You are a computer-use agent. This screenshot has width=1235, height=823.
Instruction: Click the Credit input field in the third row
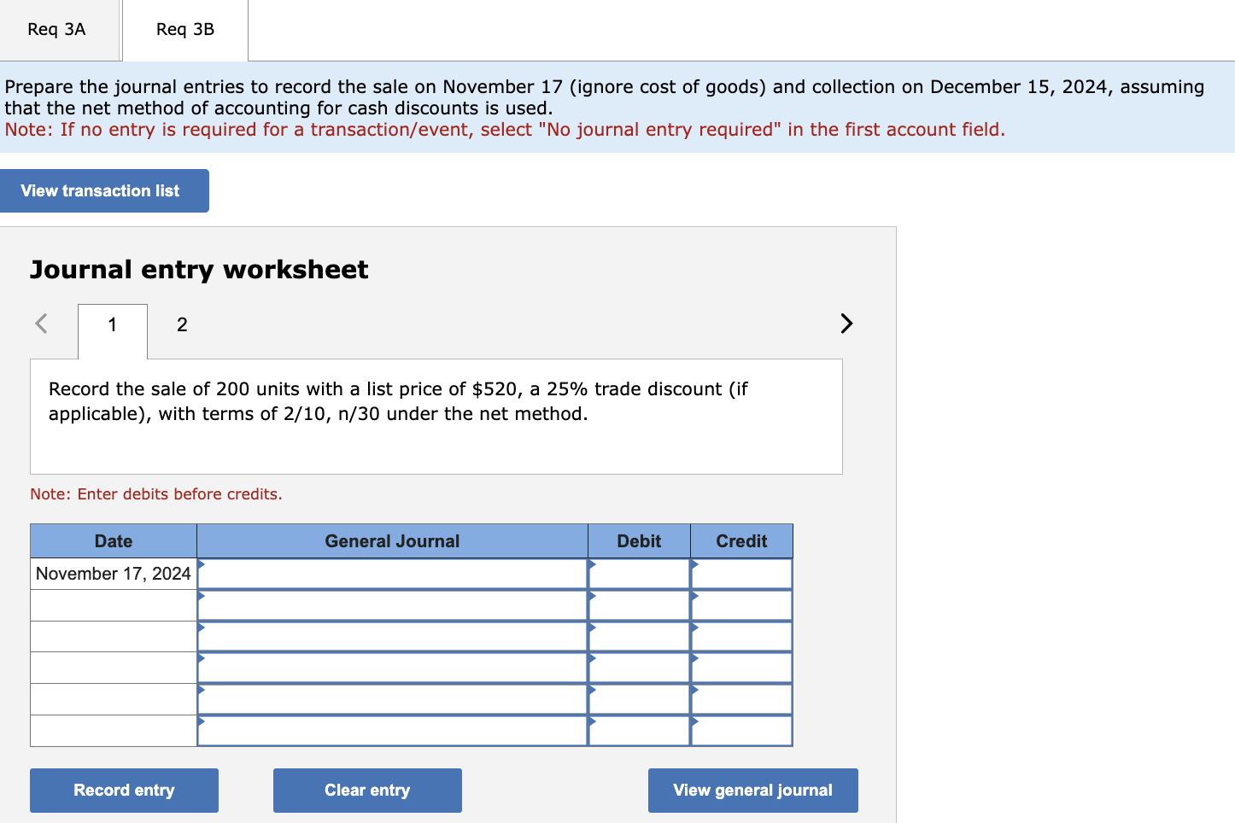tap(741, 636)
